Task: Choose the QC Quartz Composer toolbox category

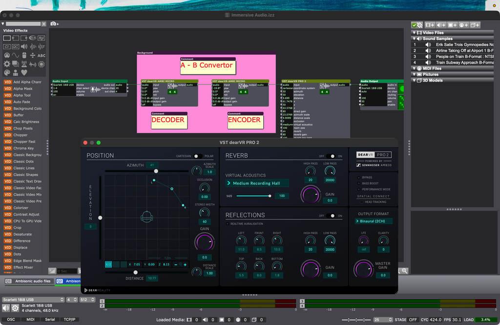Action: coord(15,46)
